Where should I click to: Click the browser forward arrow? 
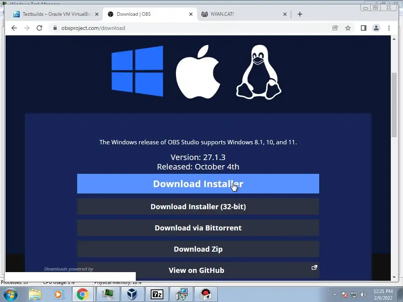click(x=27, y=28)
